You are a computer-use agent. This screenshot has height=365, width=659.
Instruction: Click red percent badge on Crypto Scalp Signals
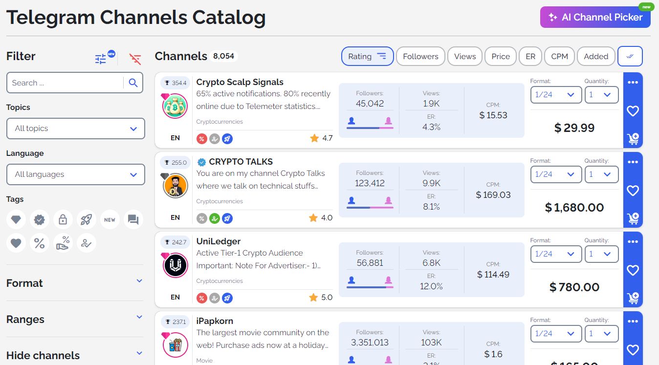[201, 139]
